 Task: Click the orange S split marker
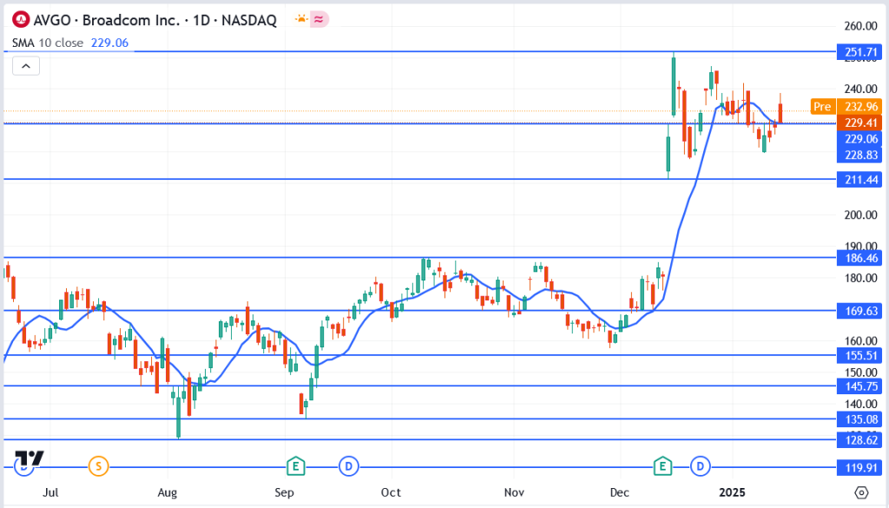tap(99, 466)
